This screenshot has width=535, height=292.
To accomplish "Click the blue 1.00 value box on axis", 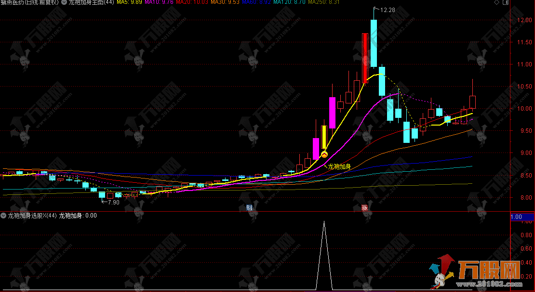I will [x=522, y=217].
